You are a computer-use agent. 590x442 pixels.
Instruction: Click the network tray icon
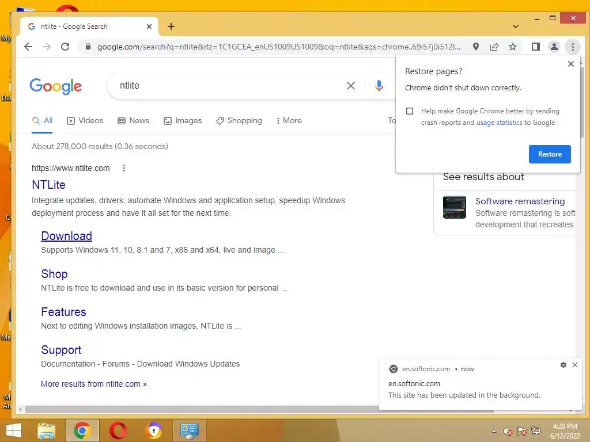536,431
